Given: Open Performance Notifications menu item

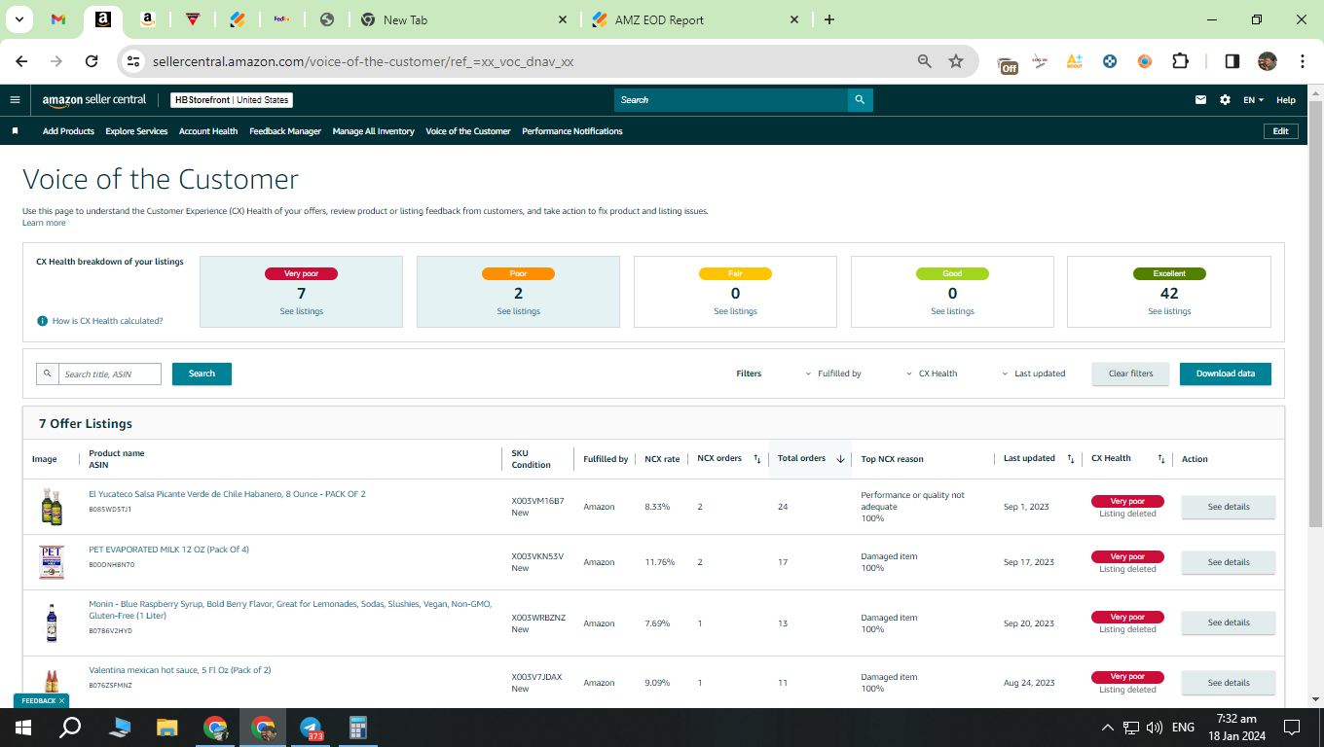Looking at the screenshot, I should tap(572, 131).
